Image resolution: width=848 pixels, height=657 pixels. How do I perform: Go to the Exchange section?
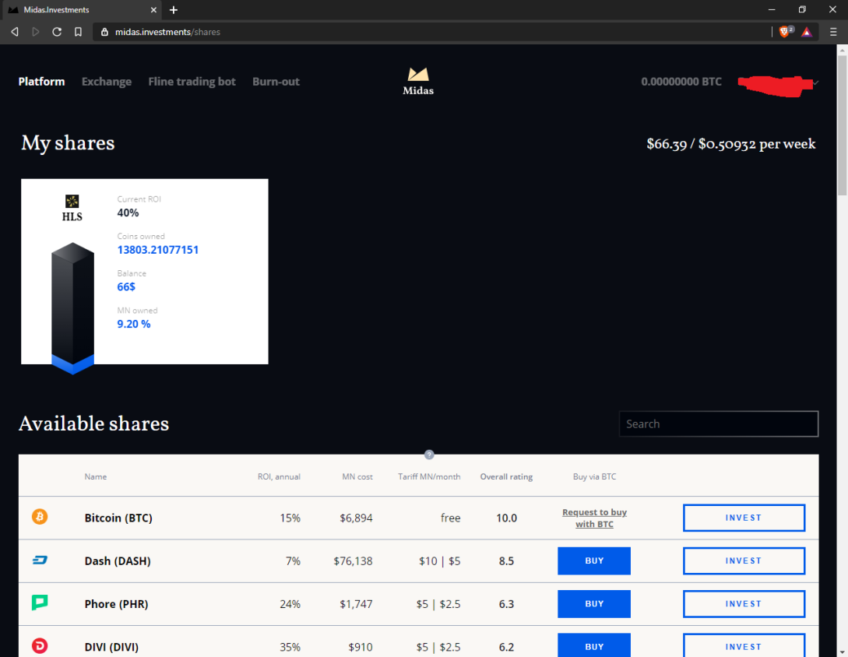tap(107, 82)
